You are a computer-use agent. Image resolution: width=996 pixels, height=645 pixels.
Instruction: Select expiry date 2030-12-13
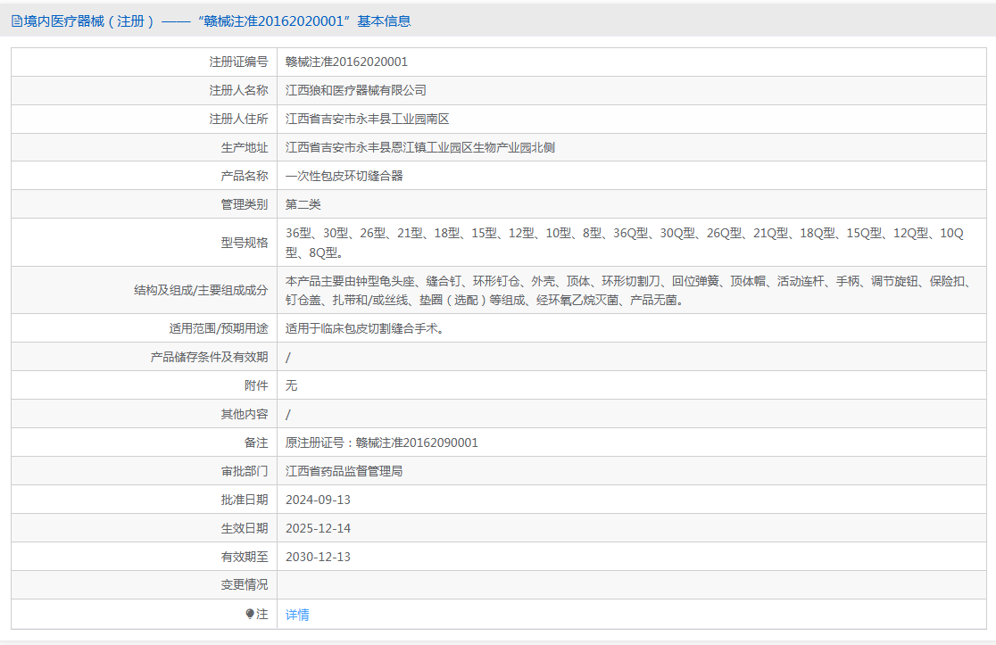[x=319, y=557]
